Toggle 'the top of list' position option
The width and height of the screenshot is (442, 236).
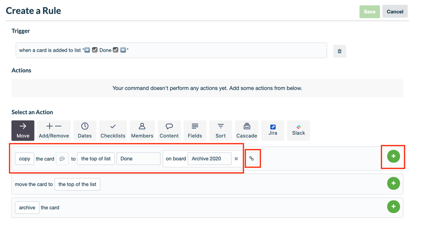96,159
